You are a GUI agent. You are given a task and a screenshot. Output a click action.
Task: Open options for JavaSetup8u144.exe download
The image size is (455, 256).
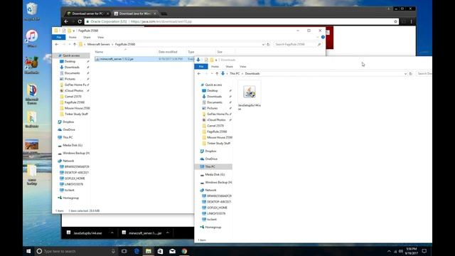tap(112, 233)
